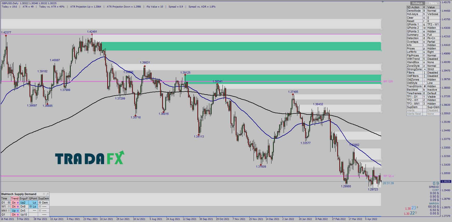Toggle TF1 - D1 visibility row
The width and height of the screenshot is (452, 222).
click(423, 97)
